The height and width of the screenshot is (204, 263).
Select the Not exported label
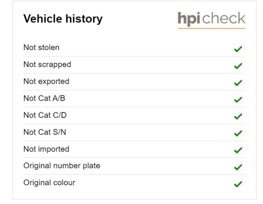pos(46,82)
